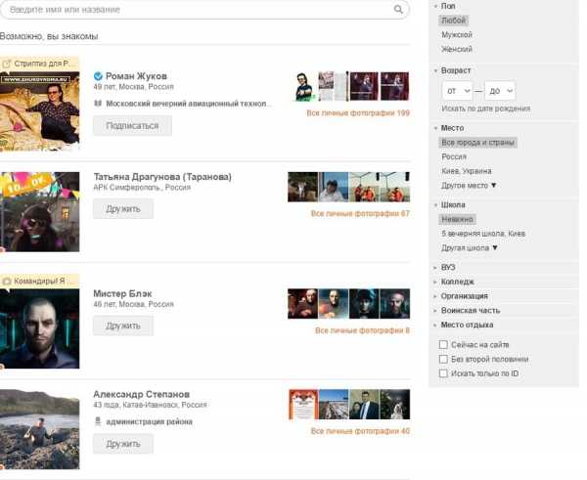Enable Без второй половинки checkbox

pyautogui.click(x=443, y=359)
